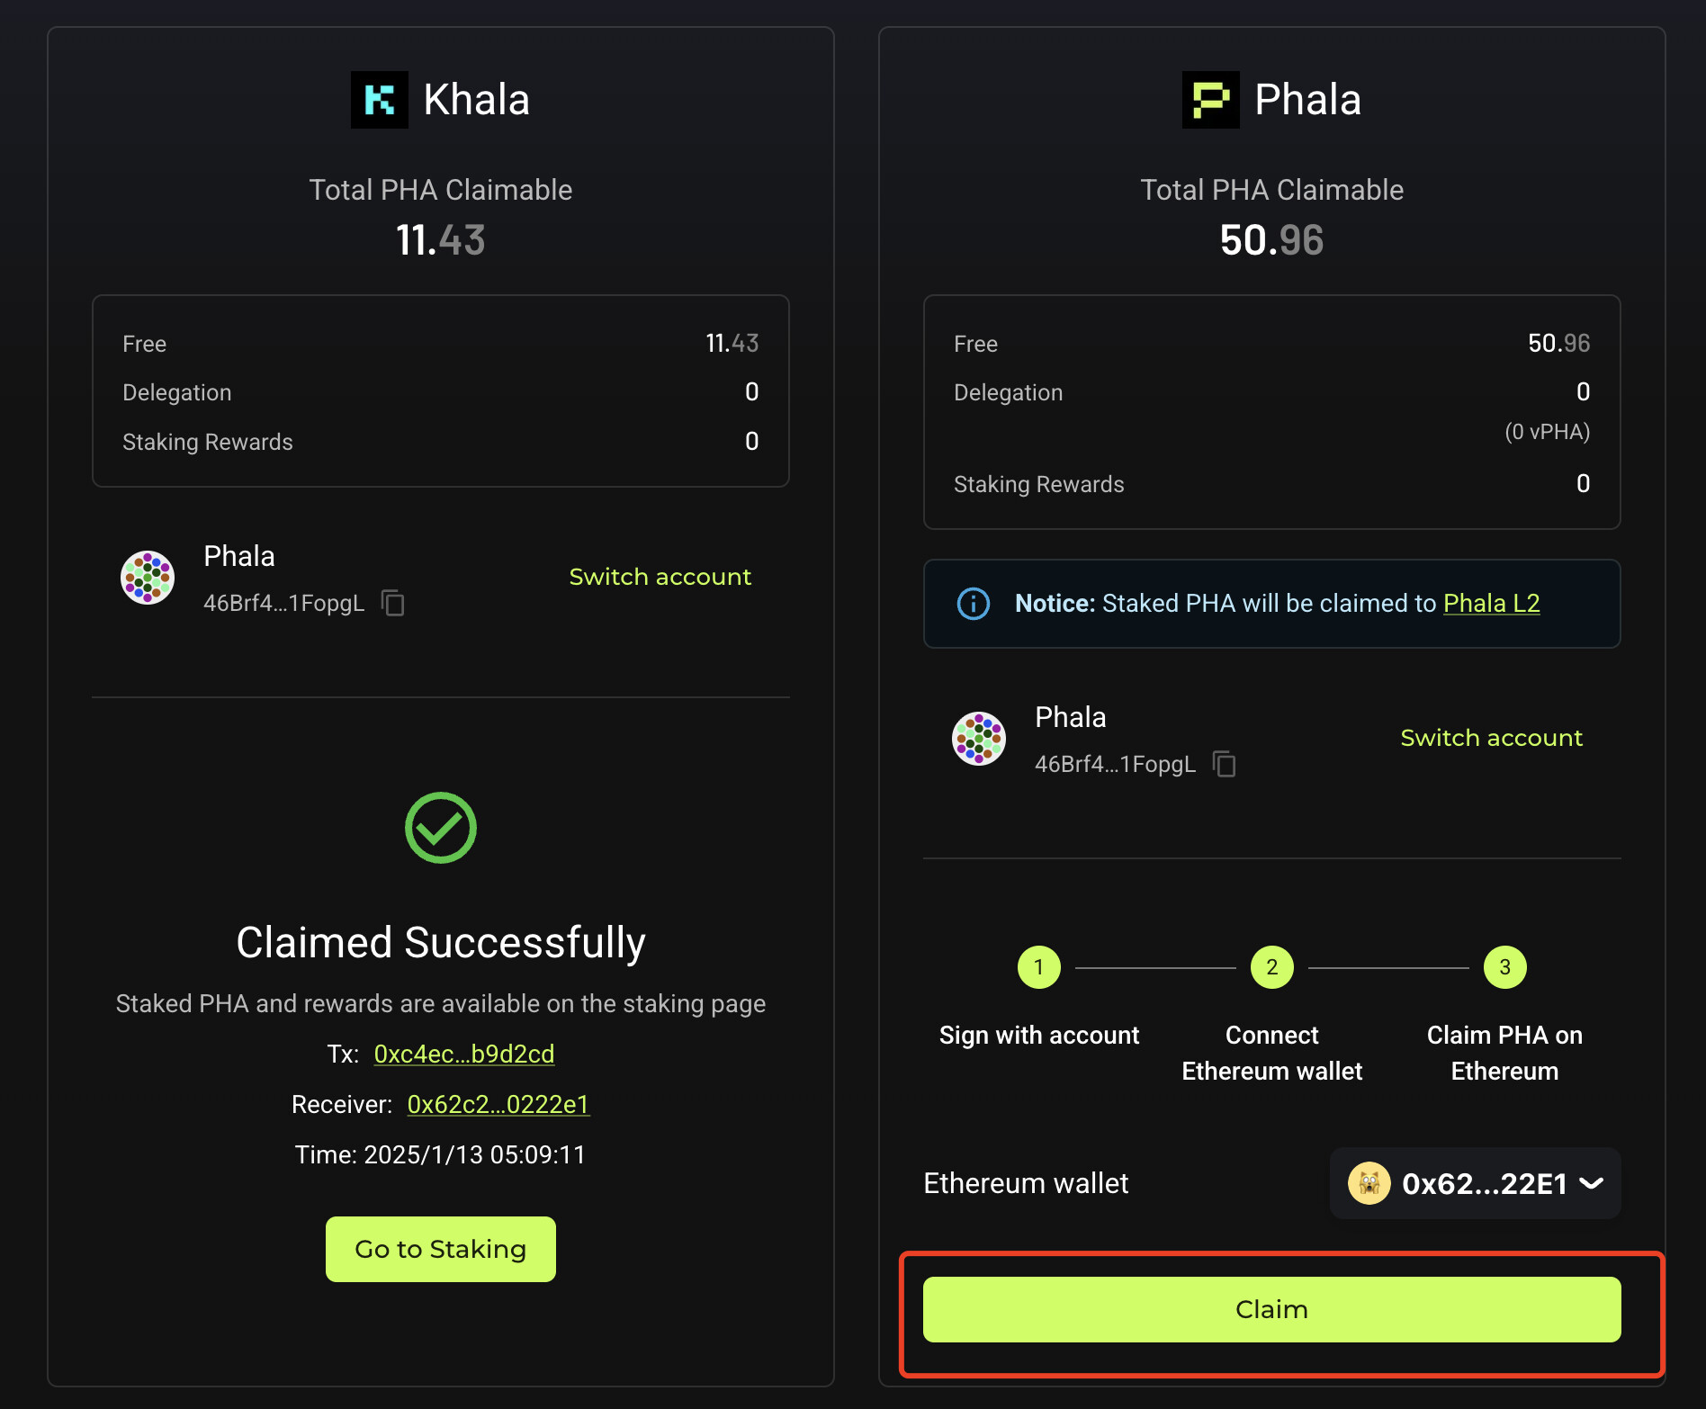
Task: Open receiver address link 0x62c2...0222e1
Action: (498, 1104)
